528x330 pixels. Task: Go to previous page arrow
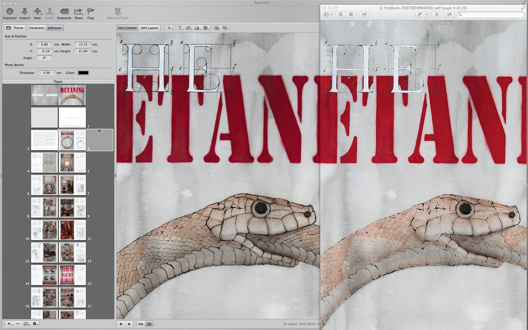(x=121, y=324)
